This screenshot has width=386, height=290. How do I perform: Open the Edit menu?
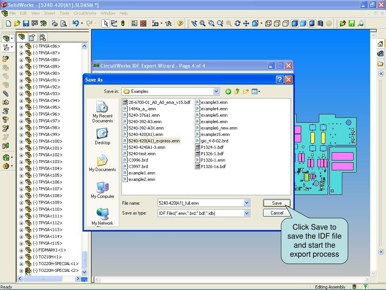click(23, 13)
